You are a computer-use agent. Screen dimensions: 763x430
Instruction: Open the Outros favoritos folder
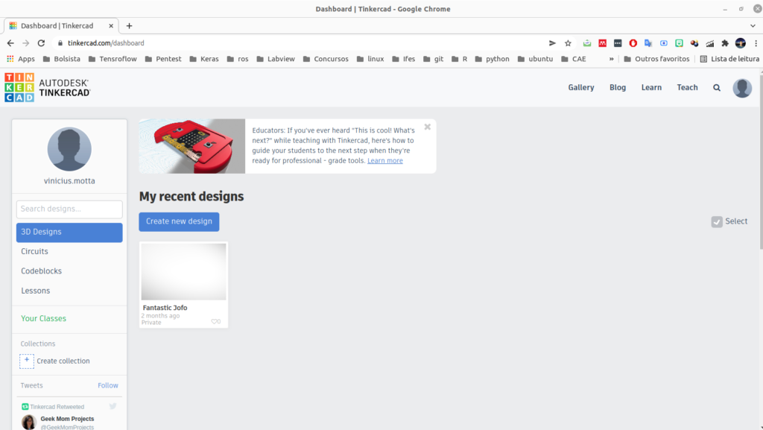point(657,59)
